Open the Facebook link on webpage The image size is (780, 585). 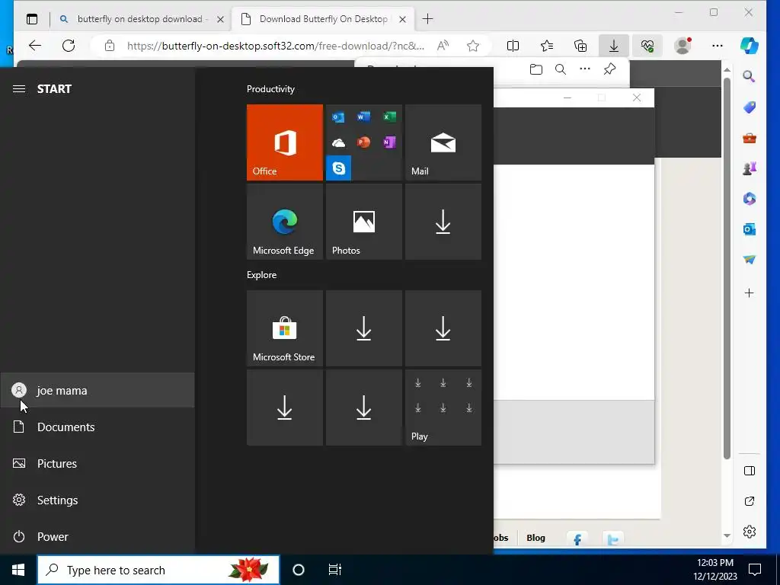pyautogui.click(x=577, y=539)
